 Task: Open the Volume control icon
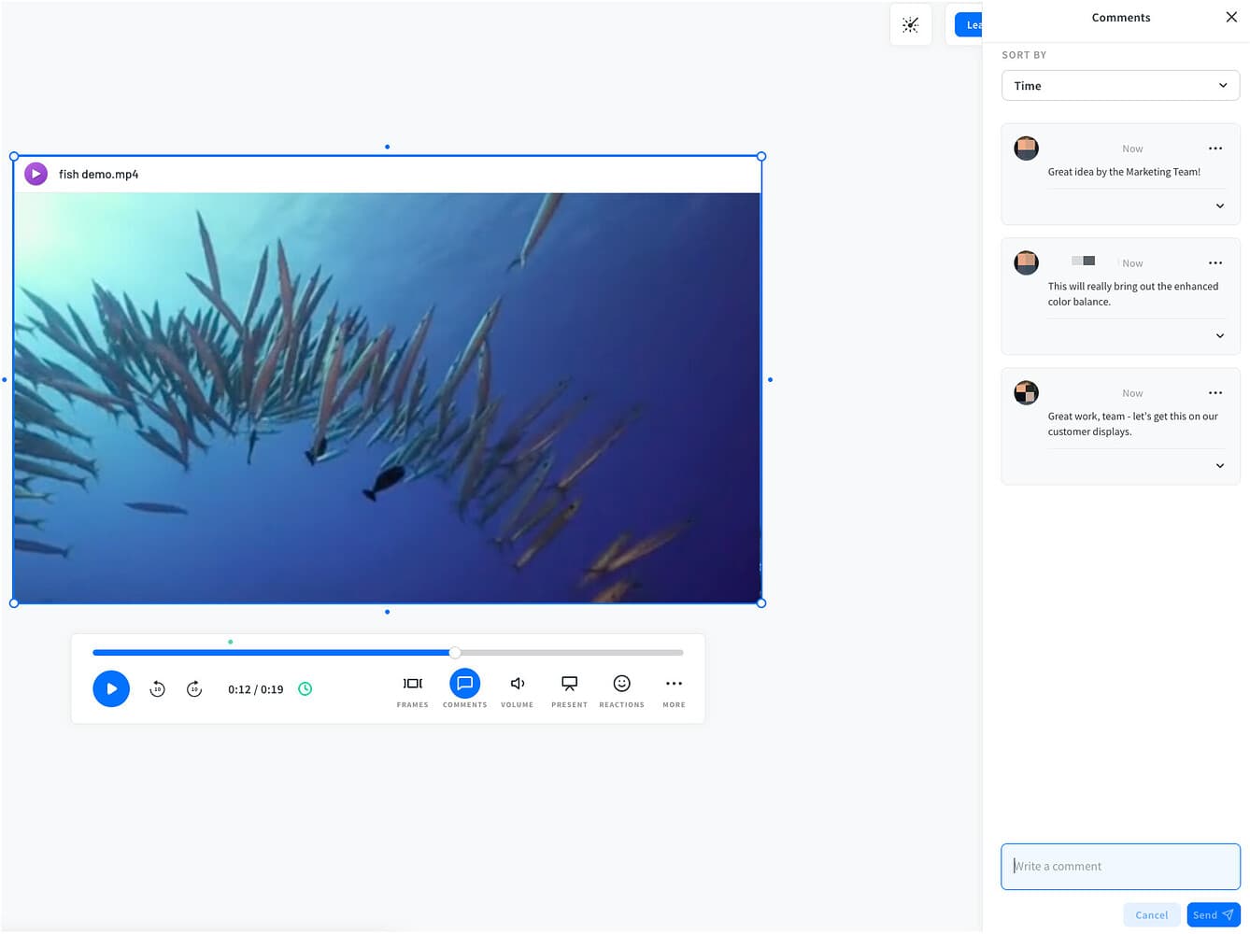point(517,683)
